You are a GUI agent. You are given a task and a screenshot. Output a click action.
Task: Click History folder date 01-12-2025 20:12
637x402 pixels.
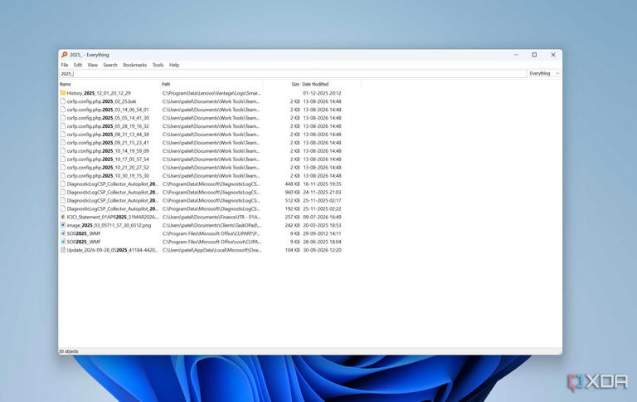point(322,93)
